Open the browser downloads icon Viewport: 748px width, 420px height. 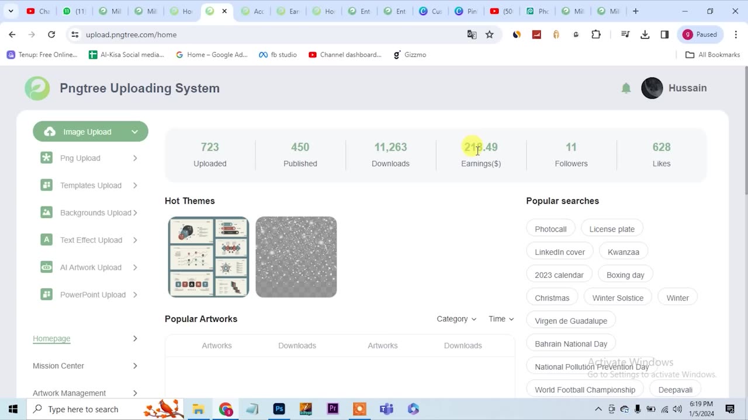(645, 34)
